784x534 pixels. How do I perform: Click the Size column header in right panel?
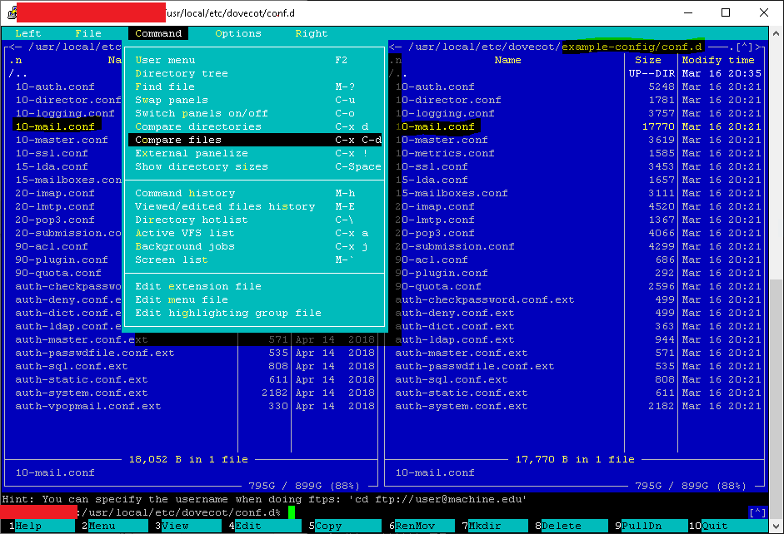pyautogui.click(x=647, y=60)
